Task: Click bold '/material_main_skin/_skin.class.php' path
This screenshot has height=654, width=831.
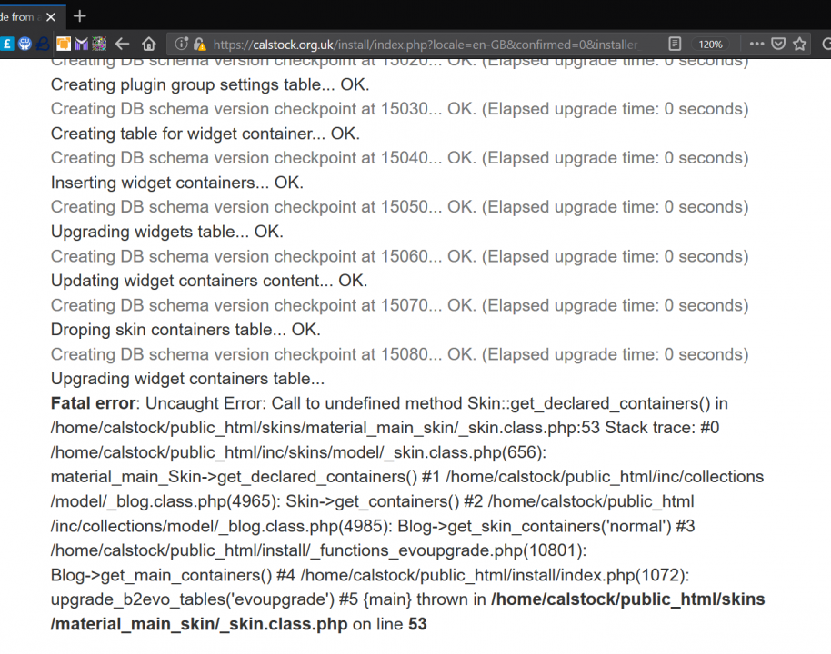Action: pos(199,624)
